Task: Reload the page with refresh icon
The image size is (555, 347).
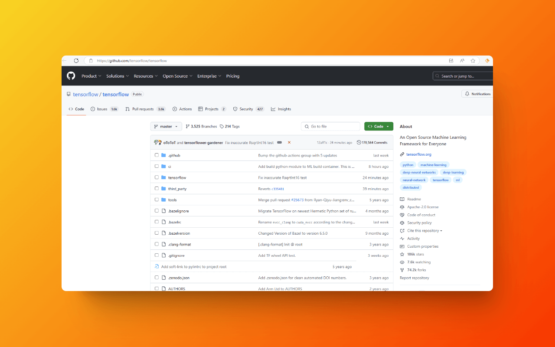Action: pos(76,61)
